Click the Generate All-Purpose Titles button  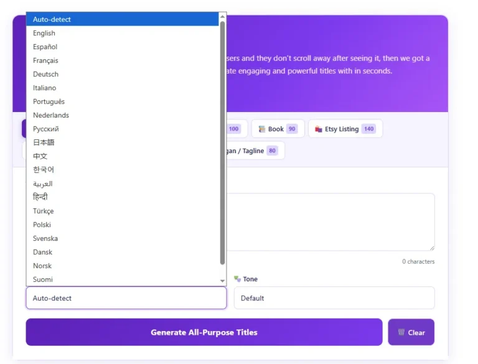(x=204, y=332)
